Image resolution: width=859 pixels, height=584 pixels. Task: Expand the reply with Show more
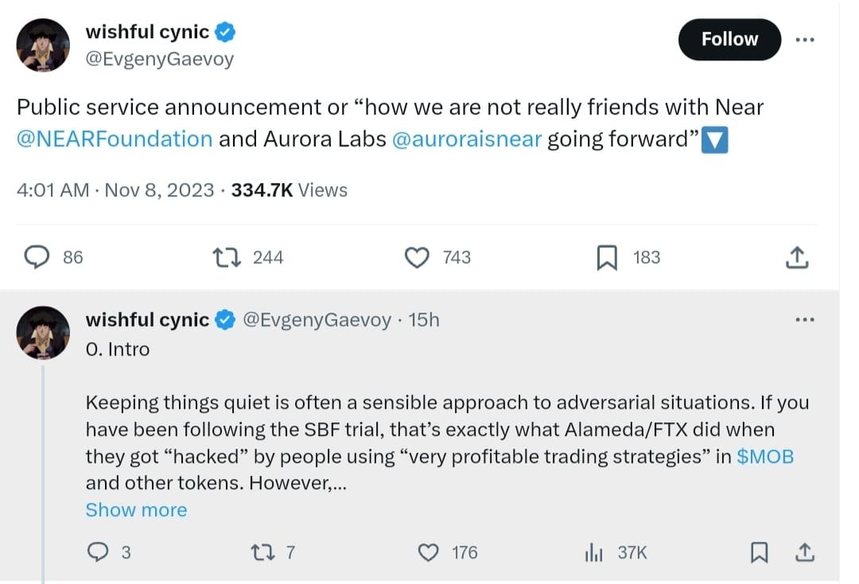[136, 510]
